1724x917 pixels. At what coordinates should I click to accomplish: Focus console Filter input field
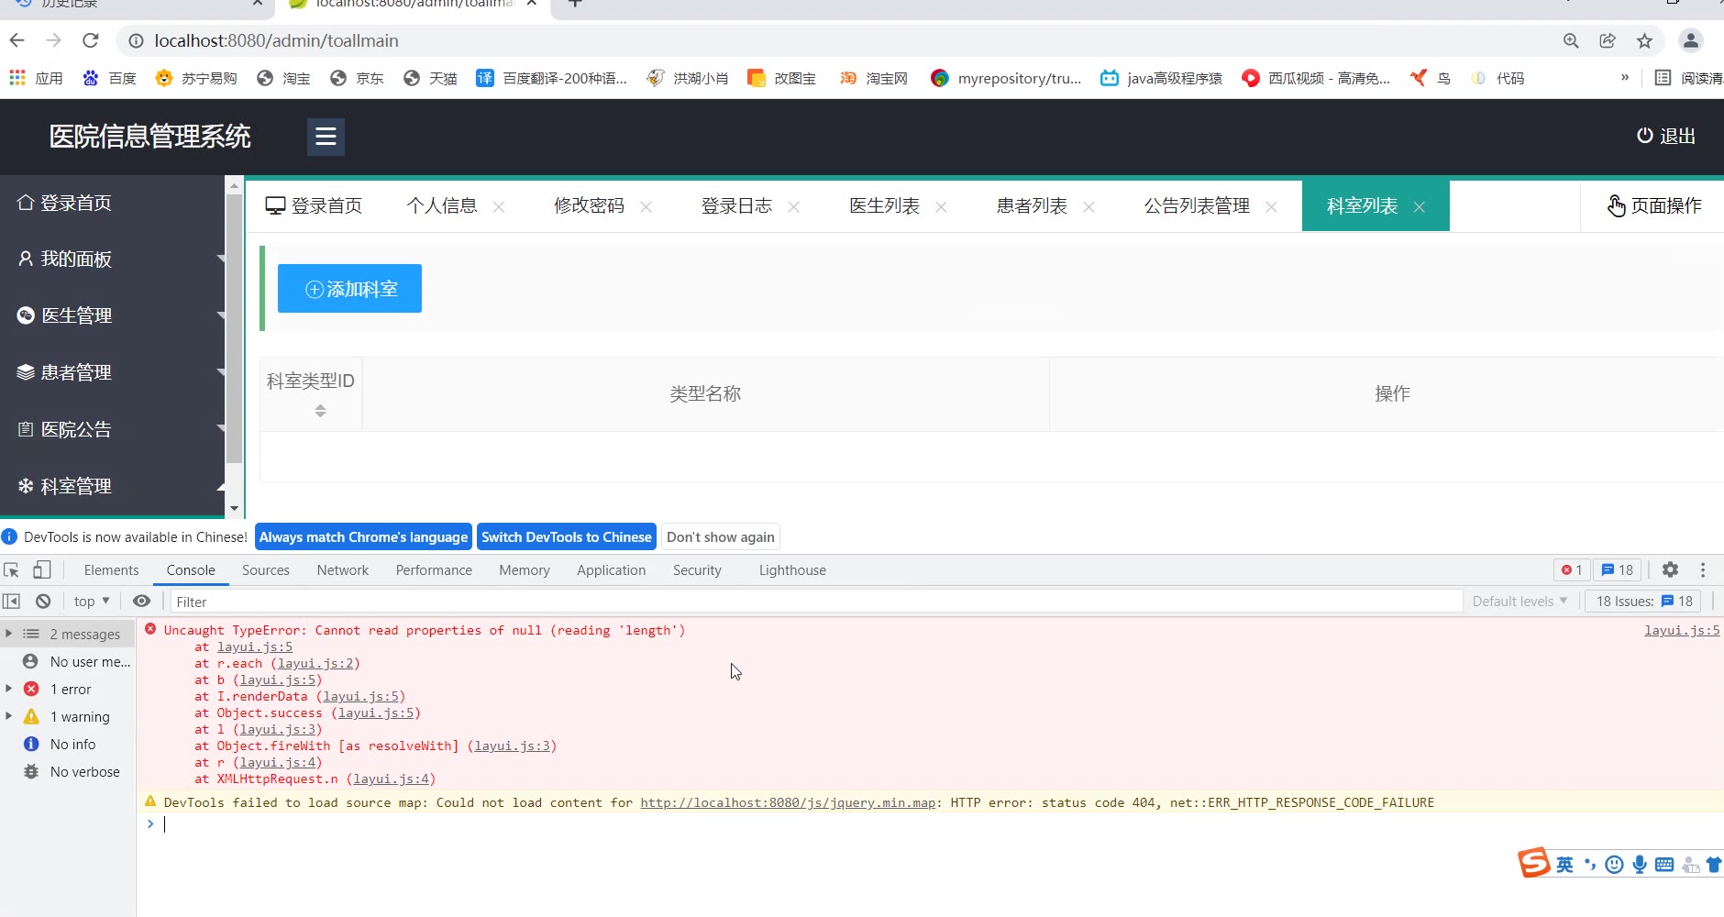click(816, 602)
